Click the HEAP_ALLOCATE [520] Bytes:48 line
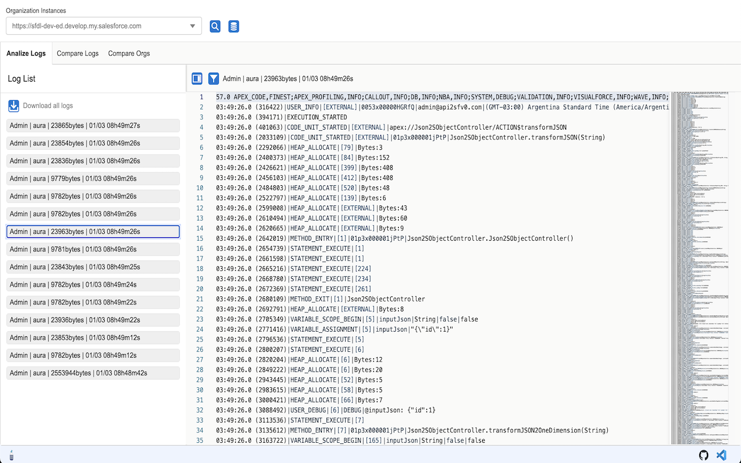Image resolution: width=741 pixels, height=463 pixels. pos(303,188)
